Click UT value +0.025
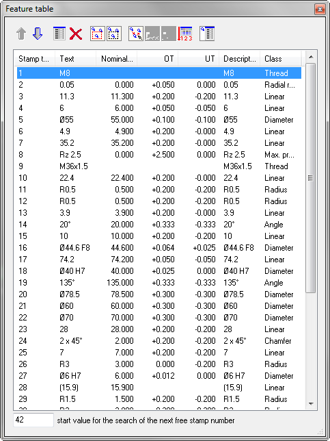Image resolution: width=330 pixels, height=441 pixels. tap(204, 248)
